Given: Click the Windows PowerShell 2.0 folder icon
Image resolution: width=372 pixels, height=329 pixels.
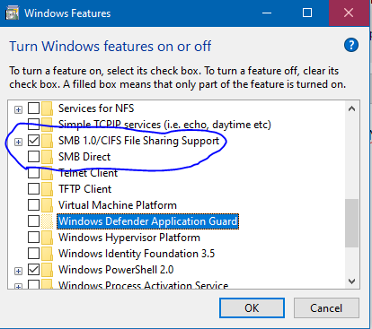Looking at the screenshot, I should 47,270.
